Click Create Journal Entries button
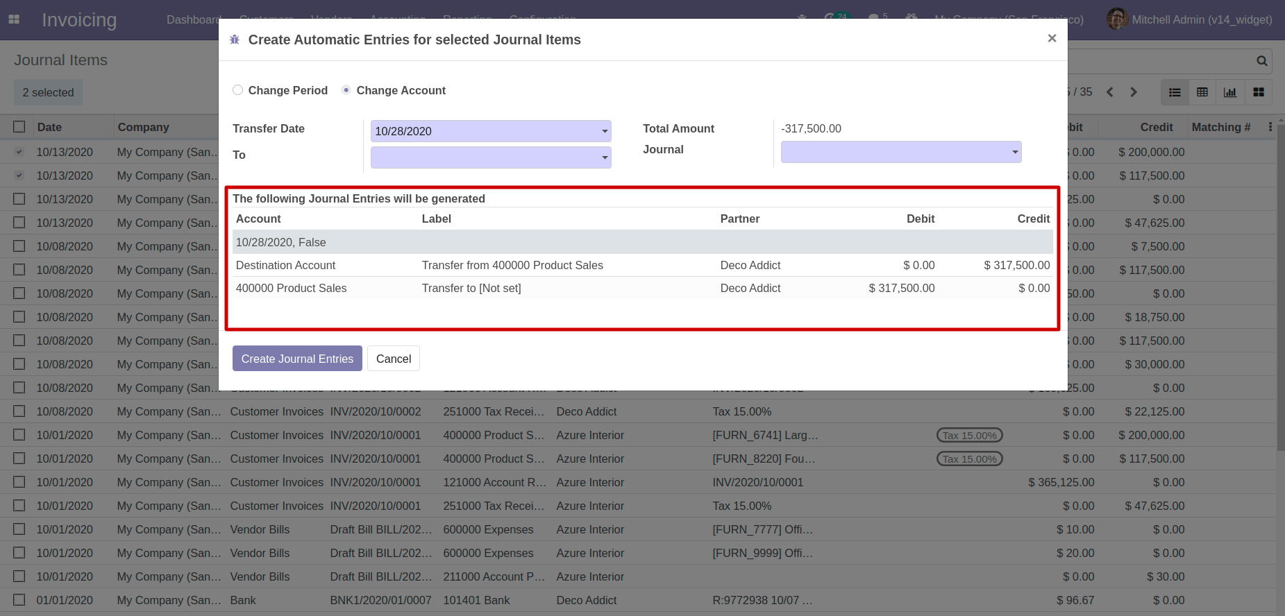The image size is (1285, 616). click(297, 359)
